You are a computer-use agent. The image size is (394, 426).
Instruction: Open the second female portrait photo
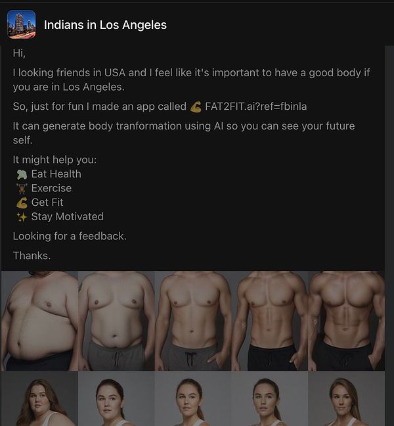pyautogui.click(x=116, y=399)
